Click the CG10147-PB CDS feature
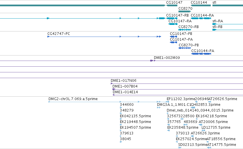Screen dimensions: 243x149 [173, 37]
